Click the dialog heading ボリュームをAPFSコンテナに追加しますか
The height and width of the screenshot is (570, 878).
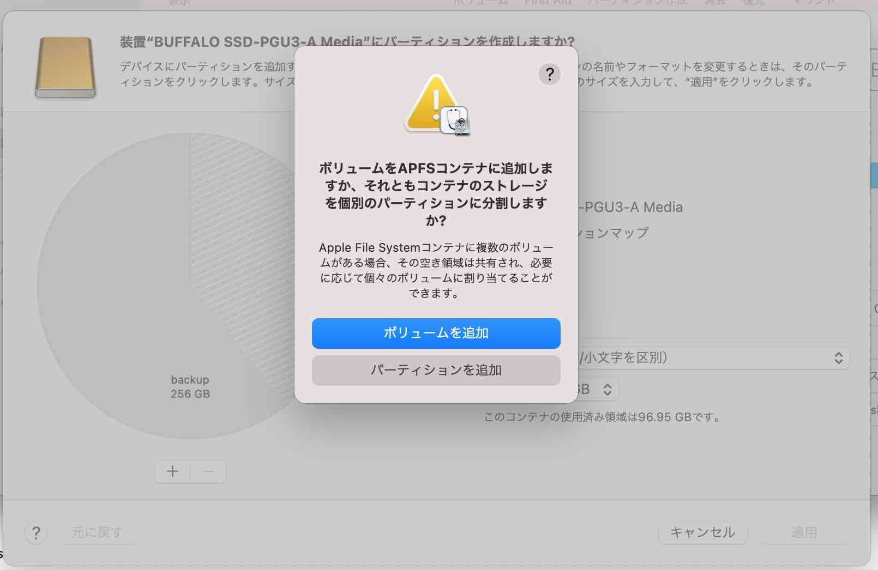click(436, 194)
